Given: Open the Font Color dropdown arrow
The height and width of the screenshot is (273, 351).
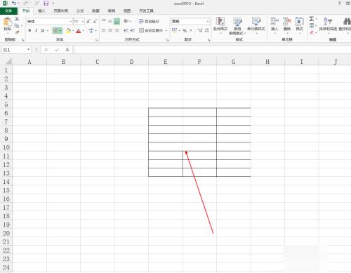Looking at the screenshot, I should pos(83,31).
